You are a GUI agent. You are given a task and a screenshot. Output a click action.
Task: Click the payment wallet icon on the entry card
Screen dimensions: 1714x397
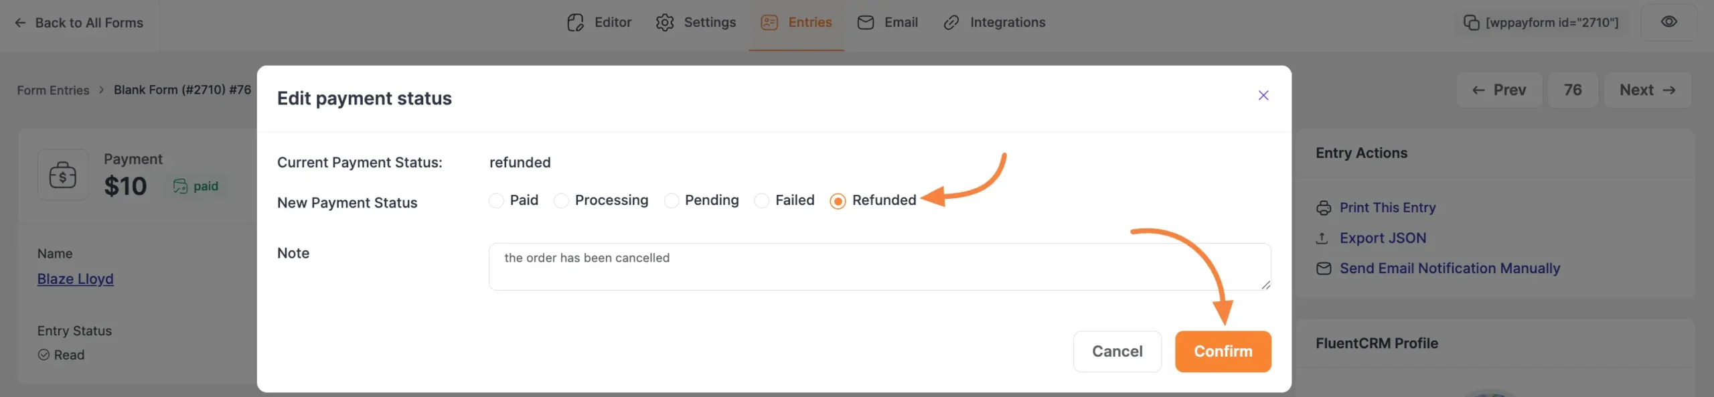[63, 175]
